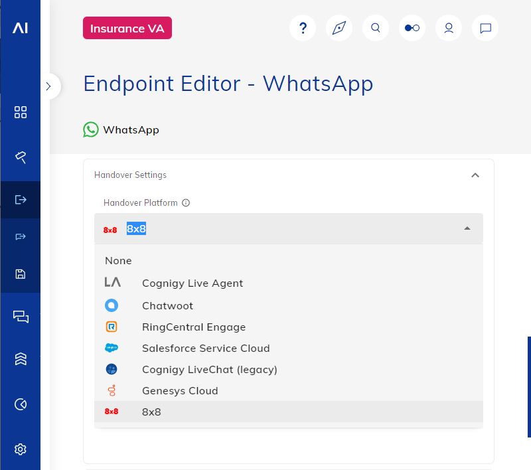Open settings gear in the sidebar
Screen dimensions: 531x470
[x=21, y=449]
